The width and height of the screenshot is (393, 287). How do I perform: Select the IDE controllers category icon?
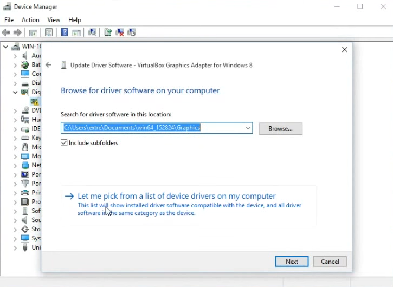25,129
